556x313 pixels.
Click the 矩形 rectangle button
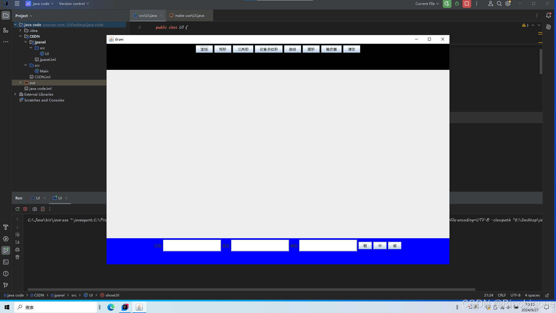222,49
